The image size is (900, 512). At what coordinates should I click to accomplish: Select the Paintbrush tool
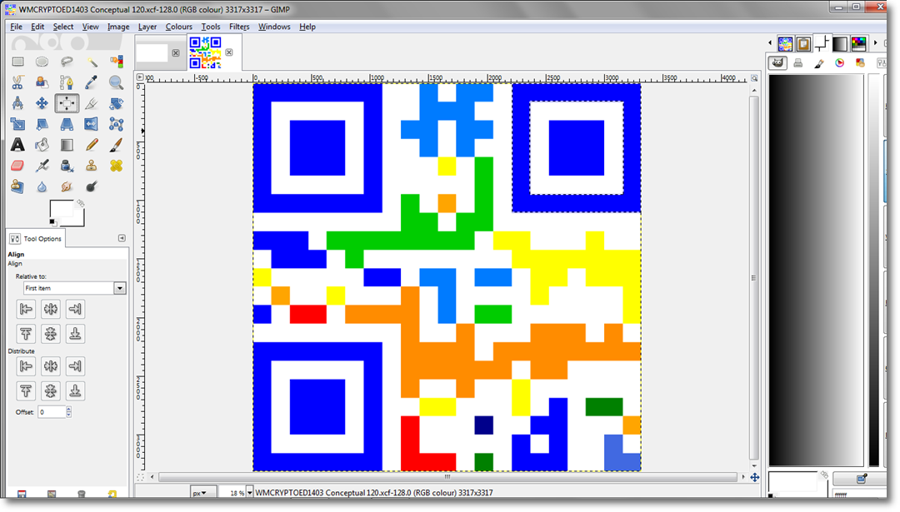click(117, 145)
